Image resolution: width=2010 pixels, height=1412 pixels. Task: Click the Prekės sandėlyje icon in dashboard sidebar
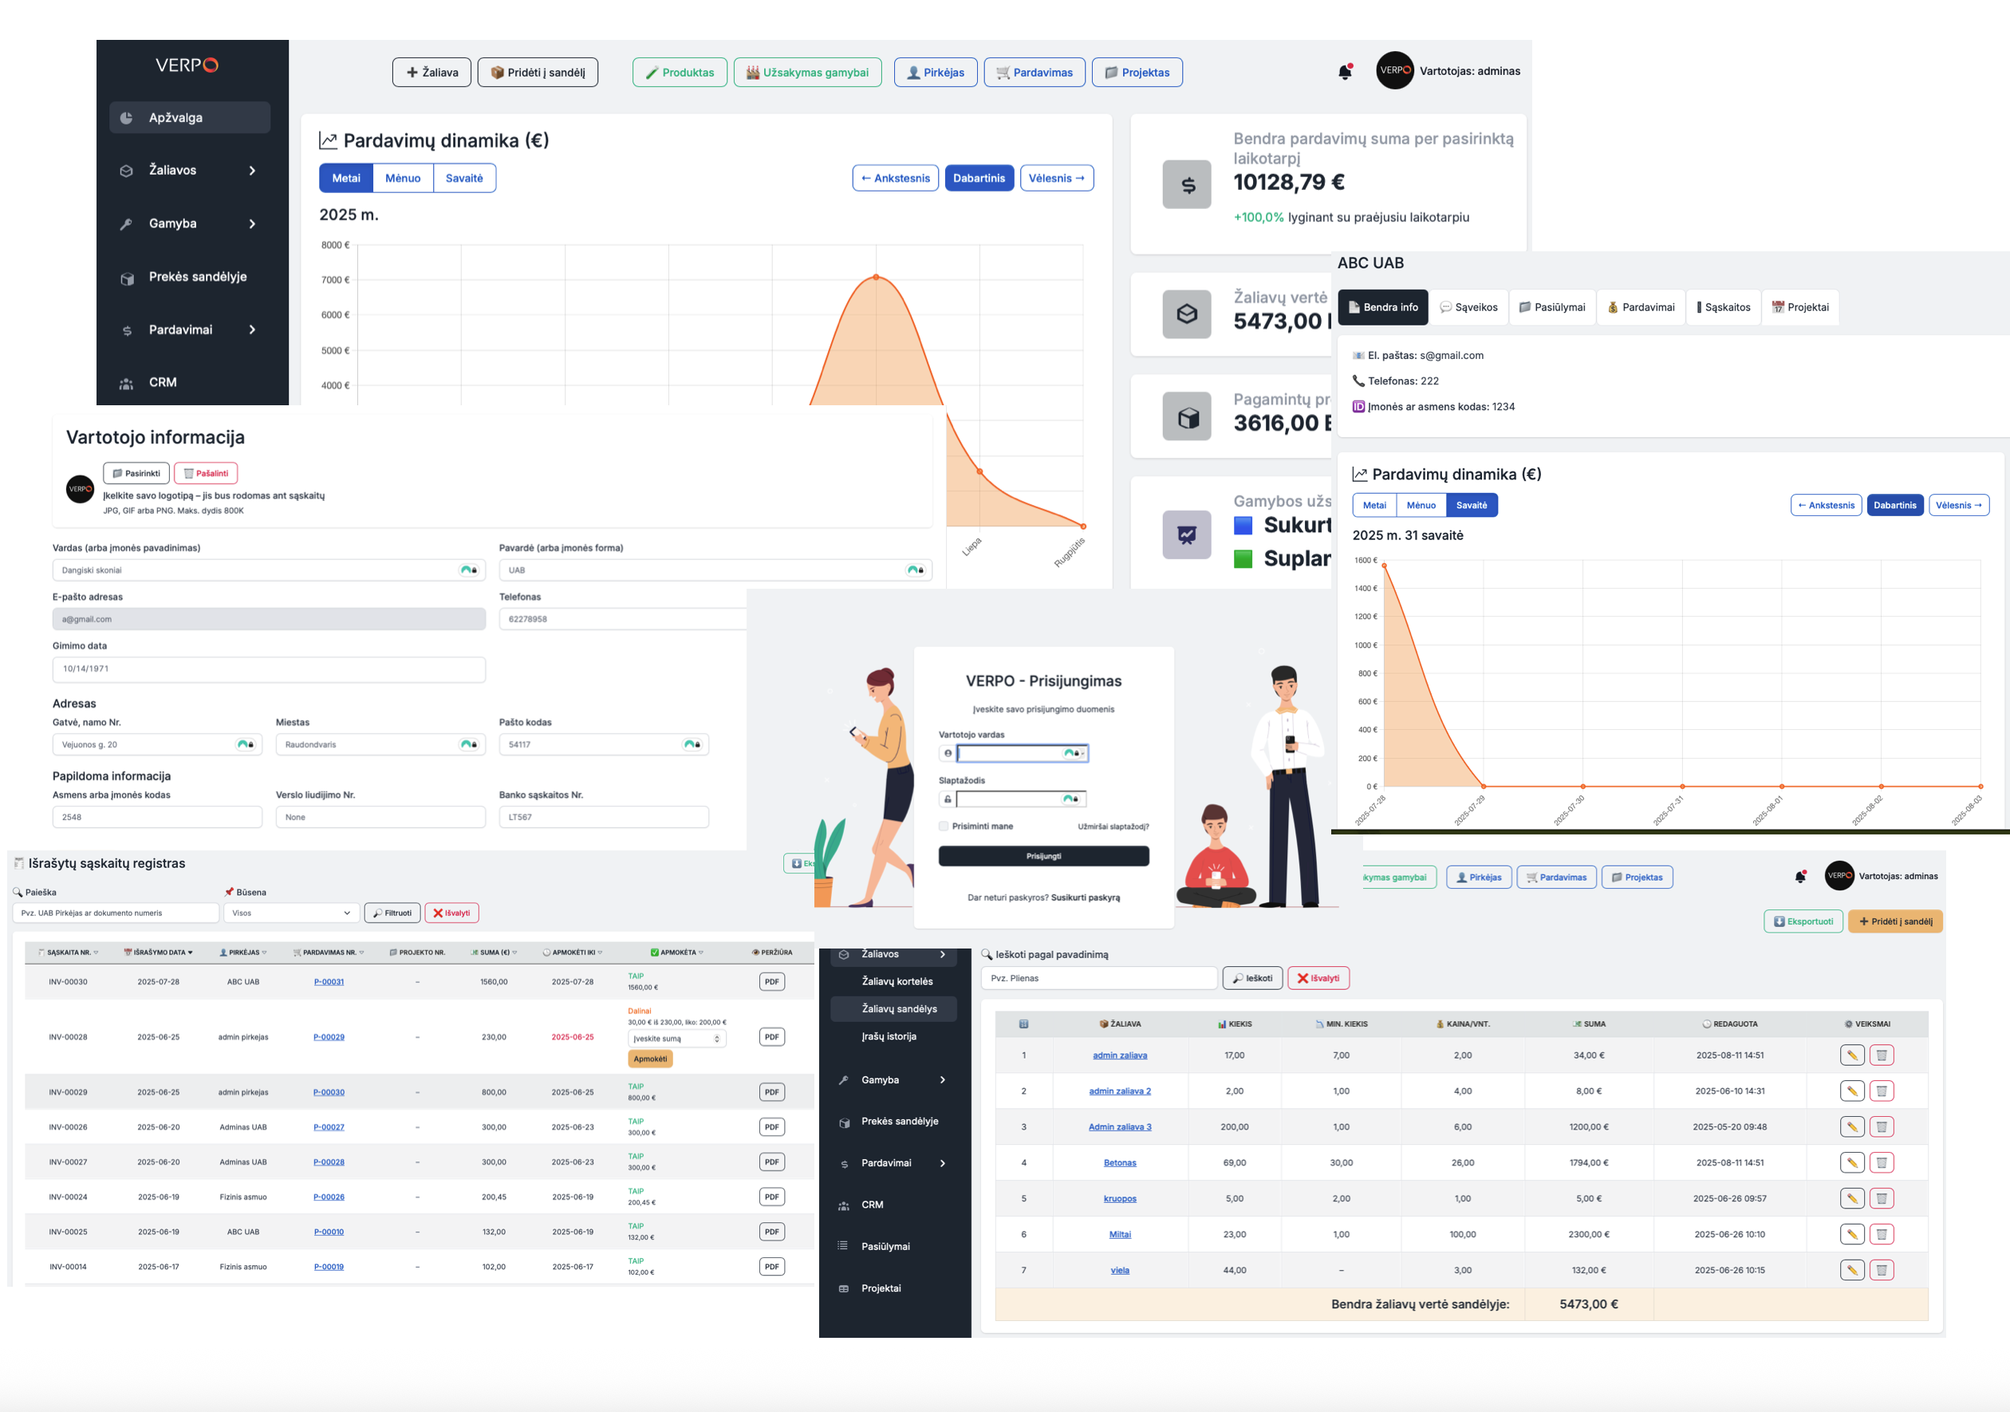(127, 278)
